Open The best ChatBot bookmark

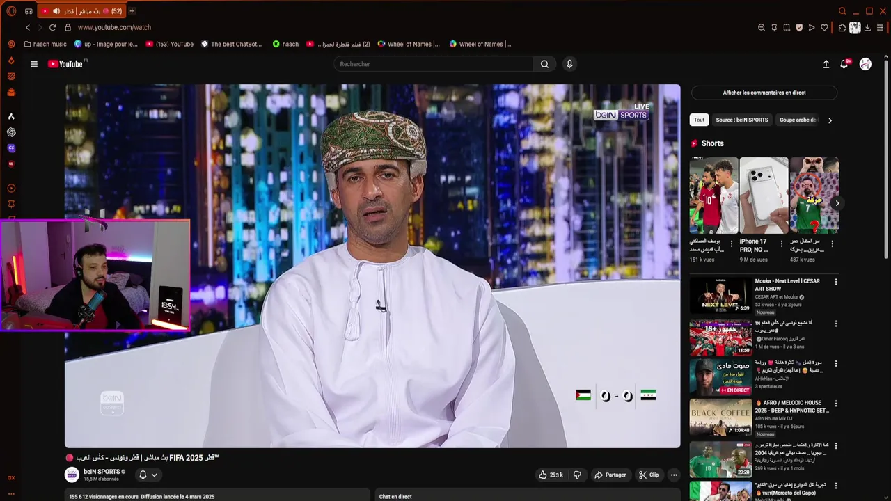(232, 44)
